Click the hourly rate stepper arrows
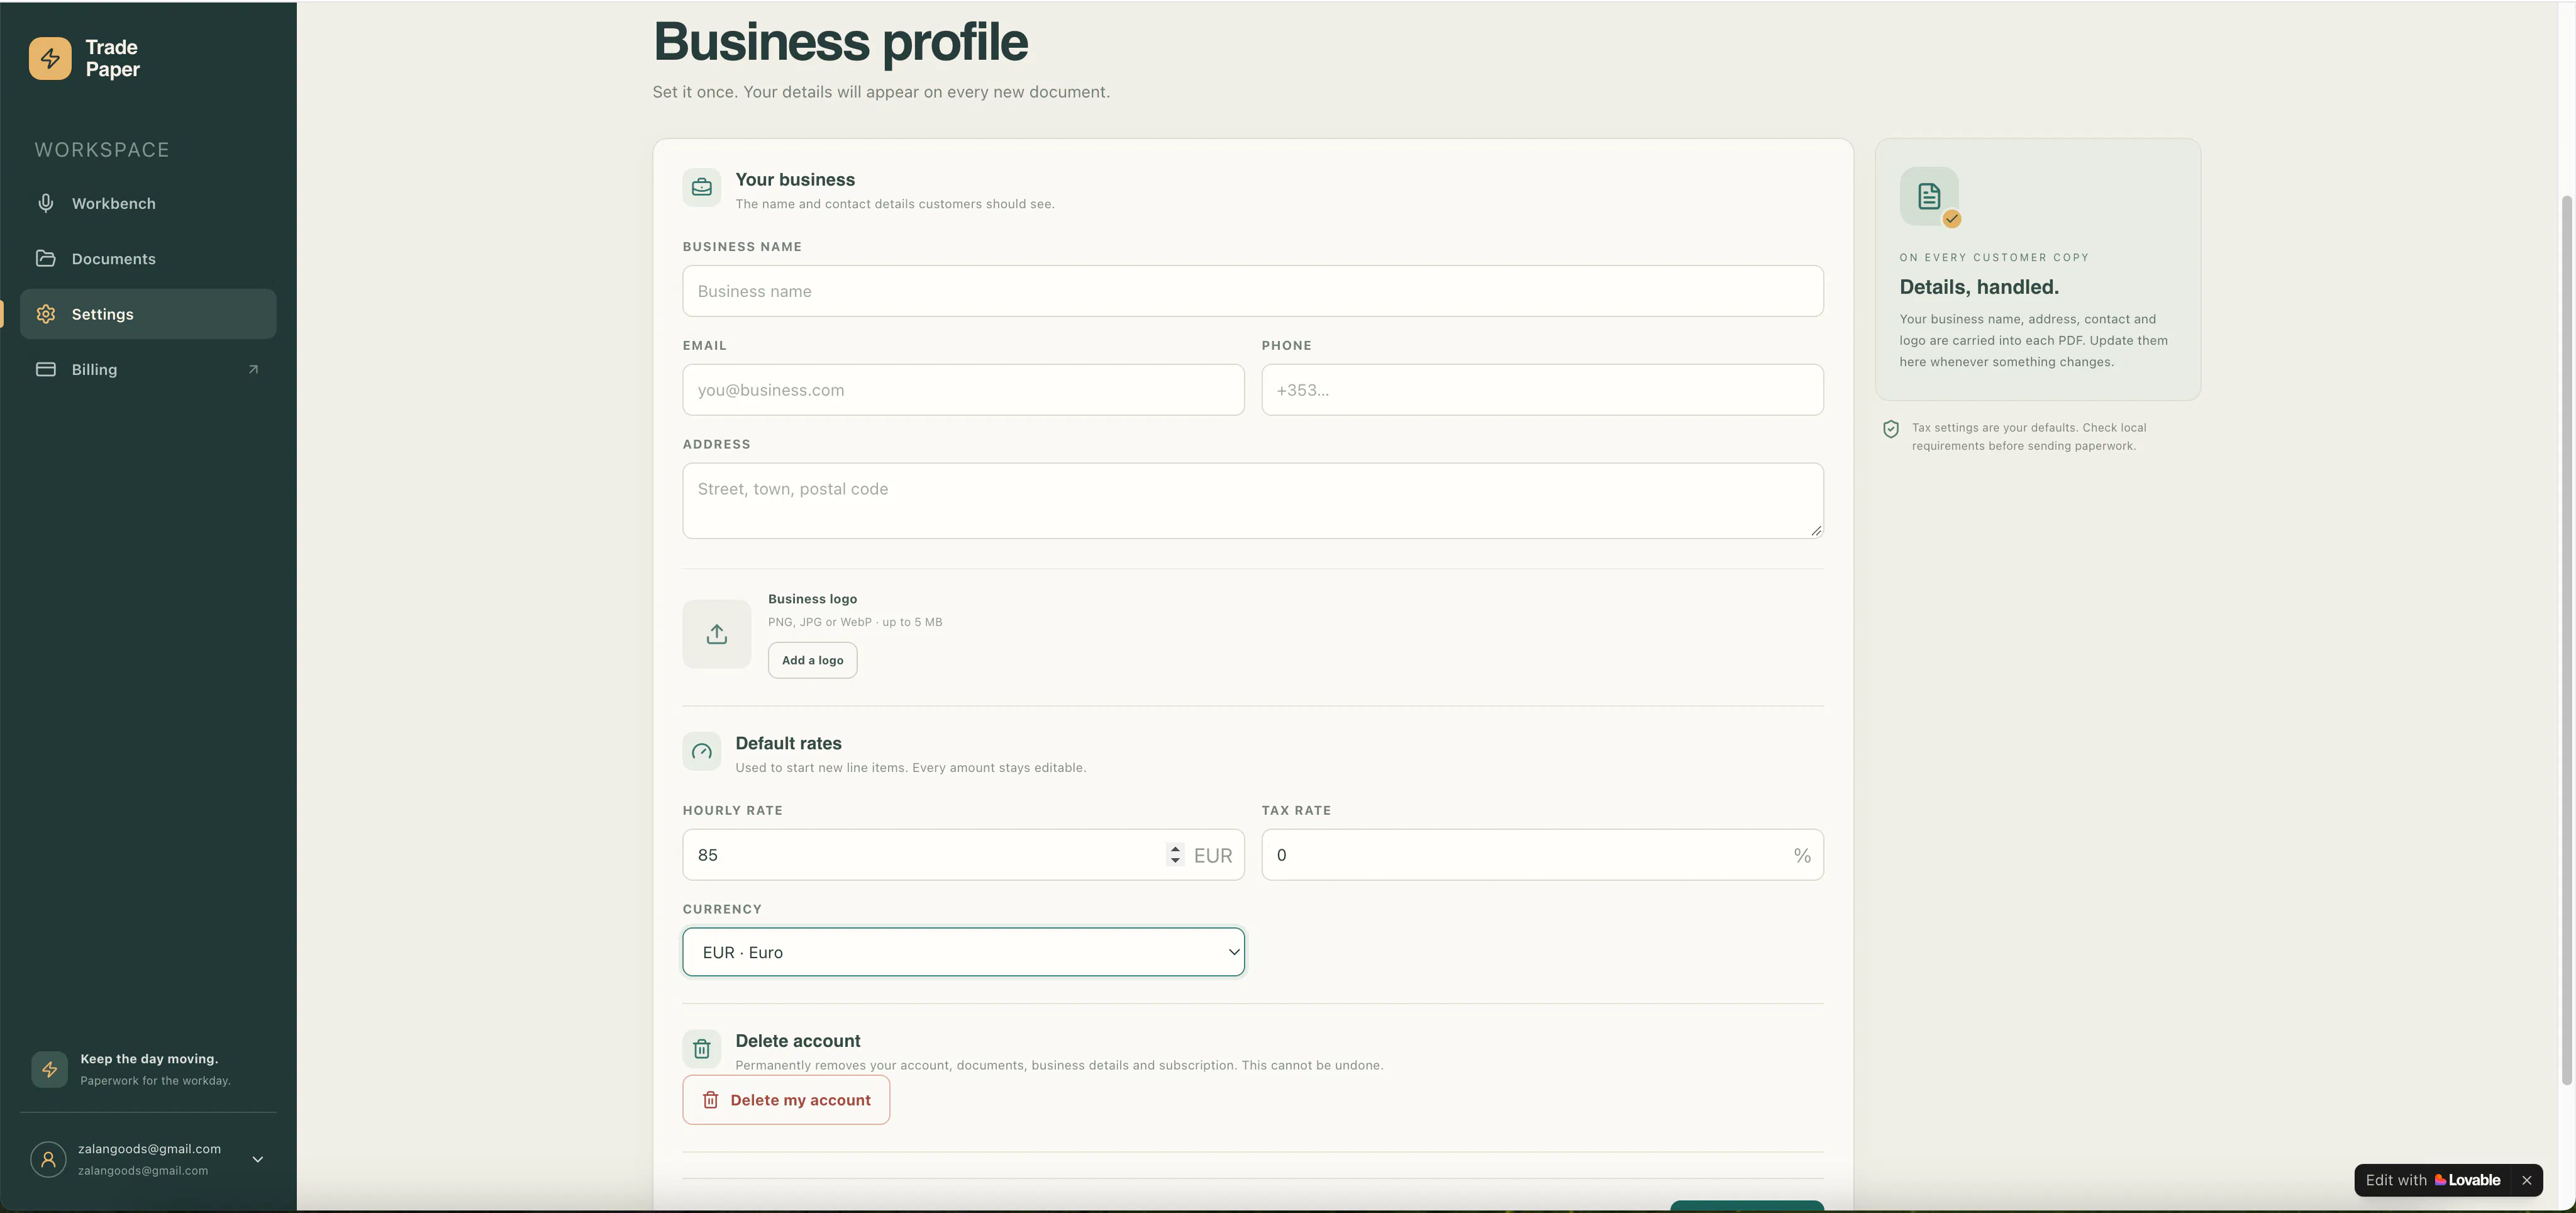2576x1213 pixels. (x=1175, y=854)
